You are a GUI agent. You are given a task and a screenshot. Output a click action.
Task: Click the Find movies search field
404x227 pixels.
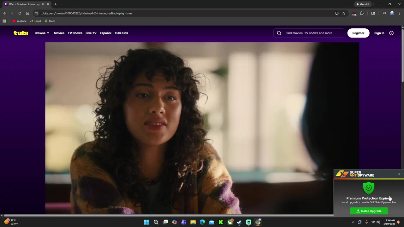309,33
